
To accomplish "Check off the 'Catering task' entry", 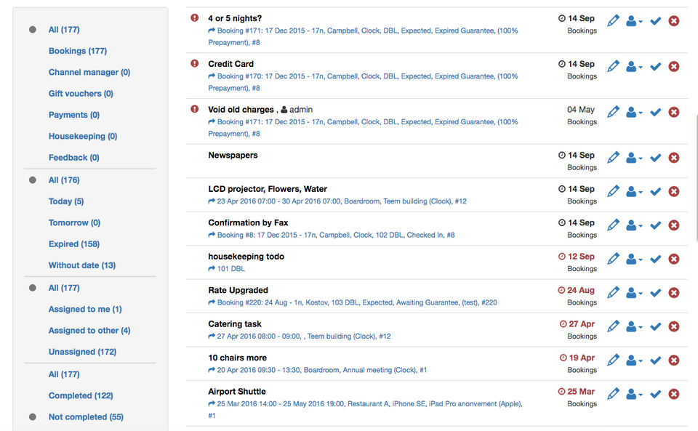I will click(x=655, y=326).
